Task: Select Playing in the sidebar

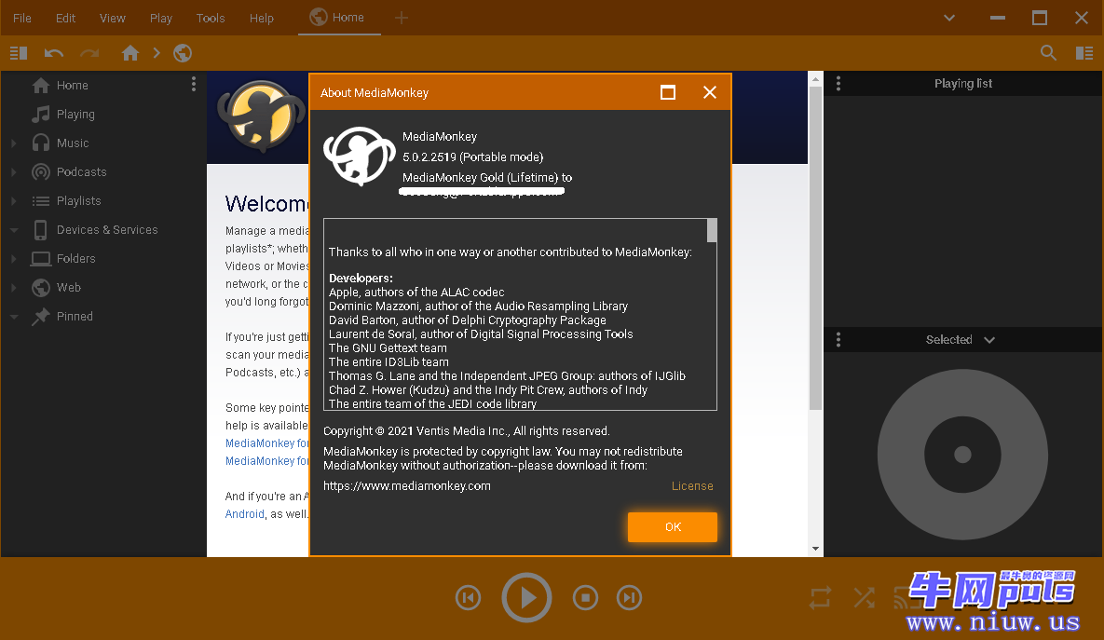Action: coord(75,114)
